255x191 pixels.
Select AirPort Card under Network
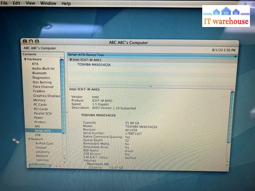(44, 144)
